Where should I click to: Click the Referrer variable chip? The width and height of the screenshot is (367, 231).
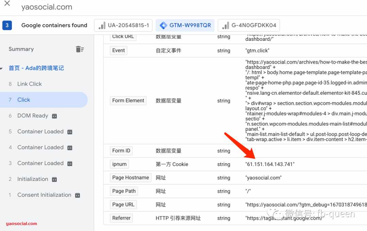pos(121,218)
